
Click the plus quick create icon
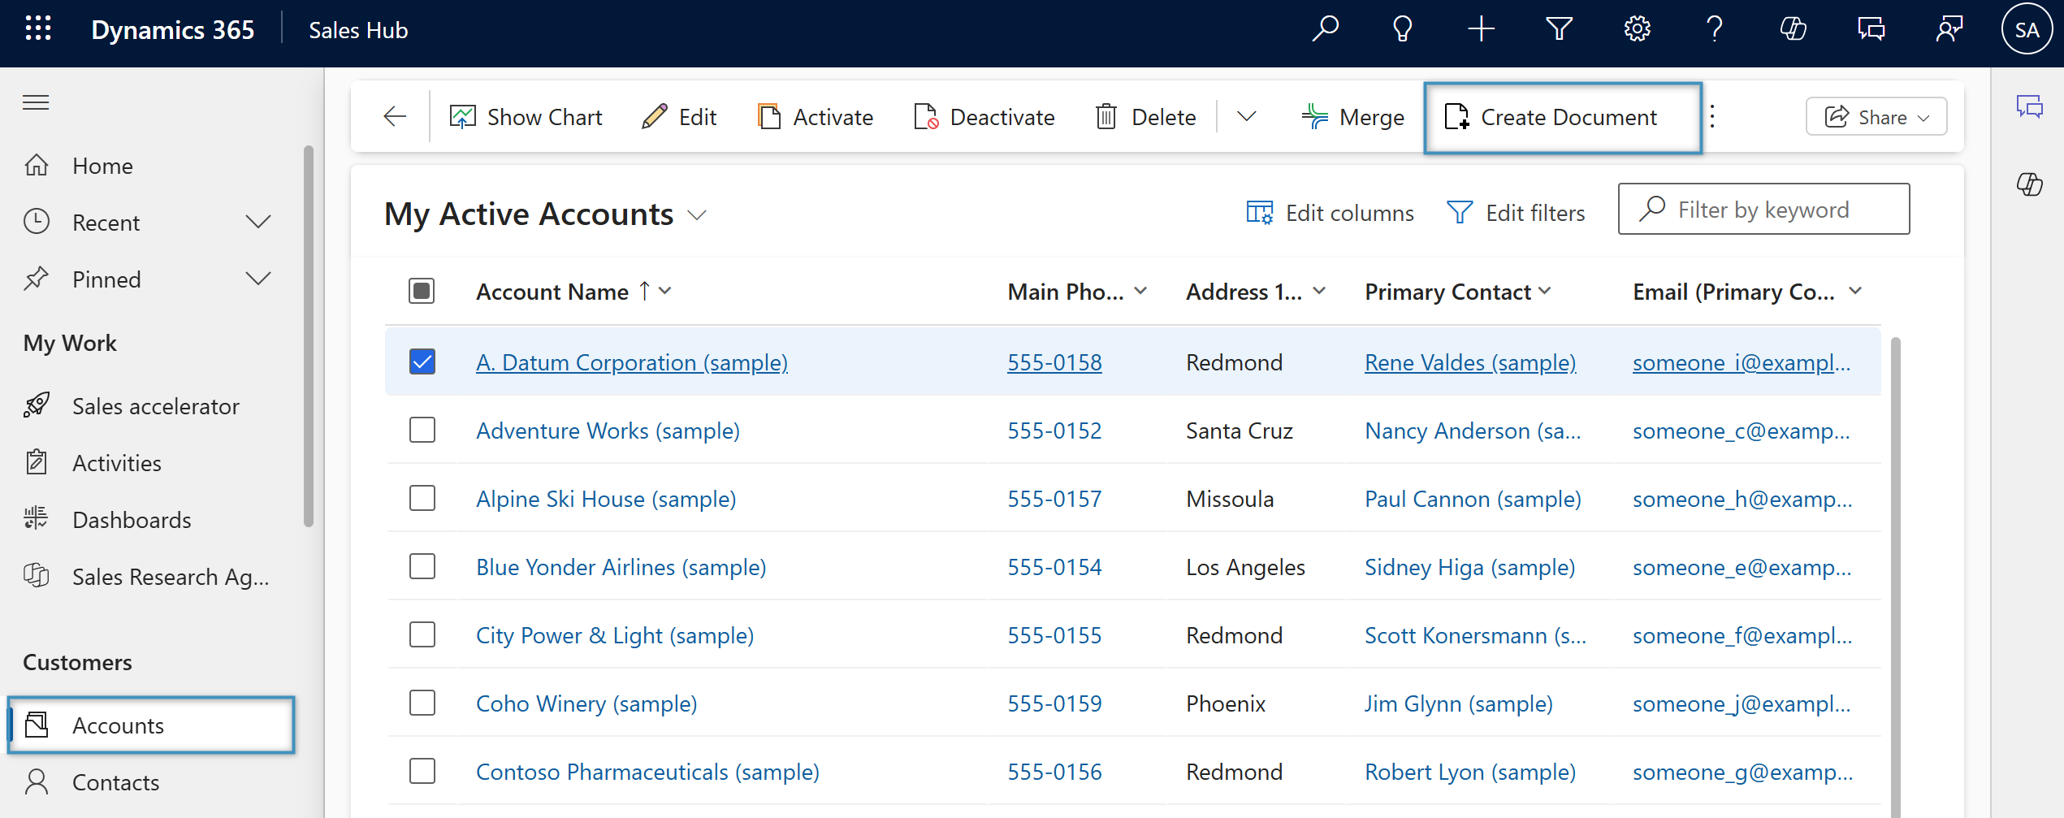(1481, 29)
